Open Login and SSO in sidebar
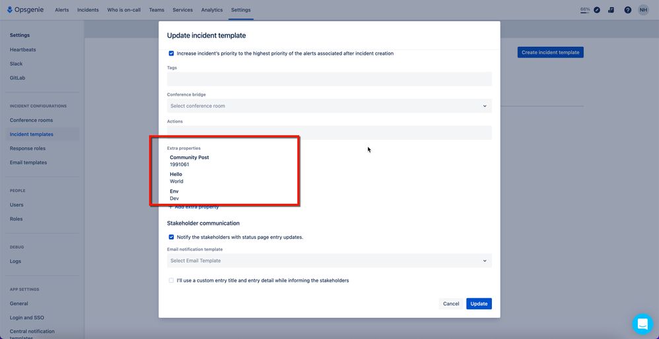This screenshot has height=339, width=659. pyautogui.click(x=27, y=318)
